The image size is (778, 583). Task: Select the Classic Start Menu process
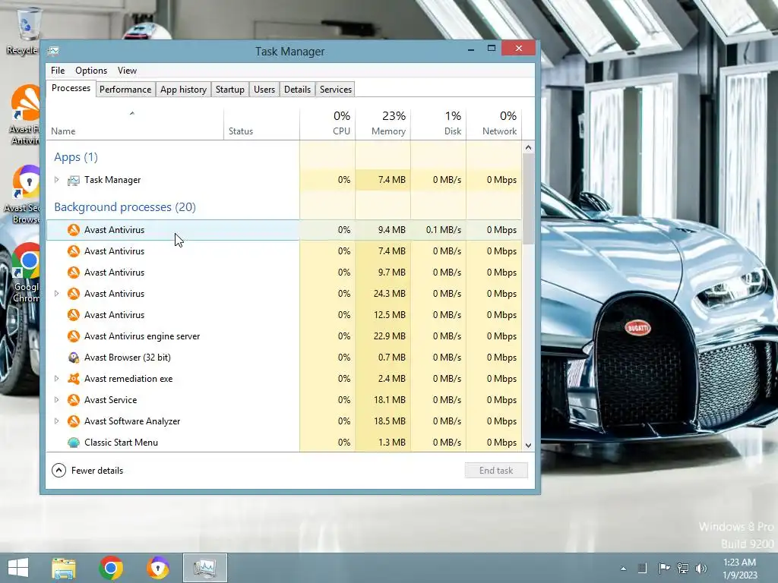click(x=284, y=443)
